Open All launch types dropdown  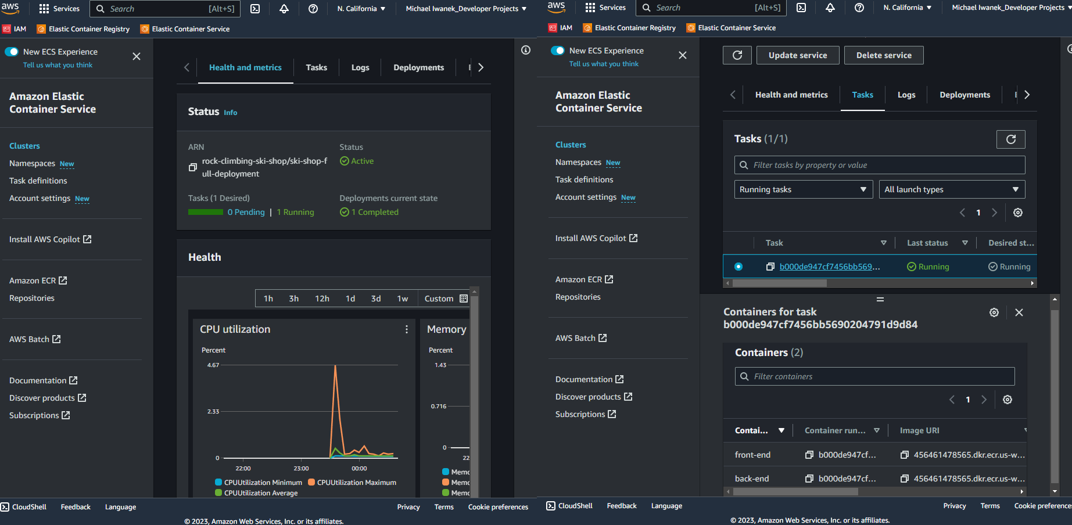pyautogui.click(x=952, y=189)
